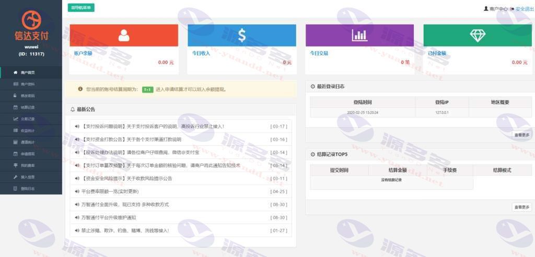This screenshot has height=257, width=535.
Task: Click the diamond icon on green 已付金额 card
Action: (478, 35)
